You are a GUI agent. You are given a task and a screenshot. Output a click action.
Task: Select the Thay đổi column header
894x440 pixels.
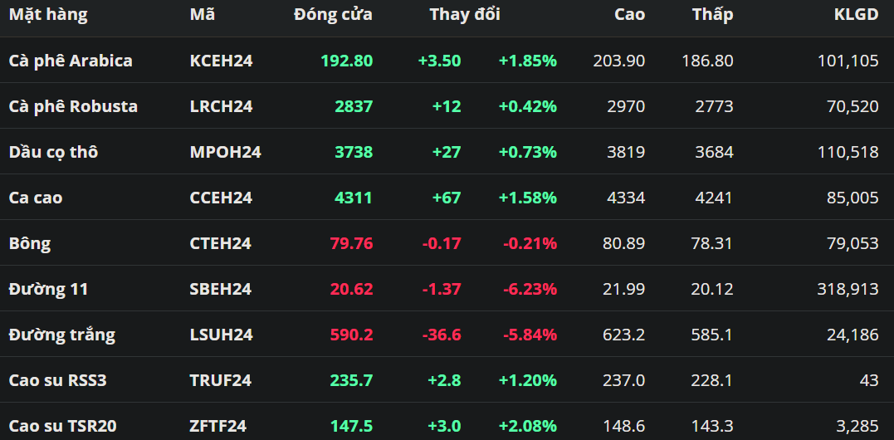465,14
